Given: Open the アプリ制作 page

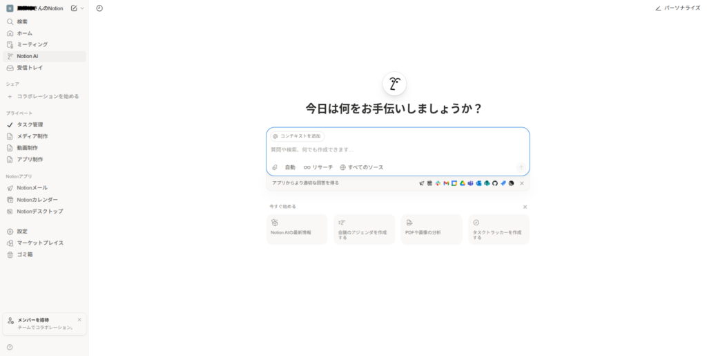Looking at the screenshot, I should tap(44, 160).
